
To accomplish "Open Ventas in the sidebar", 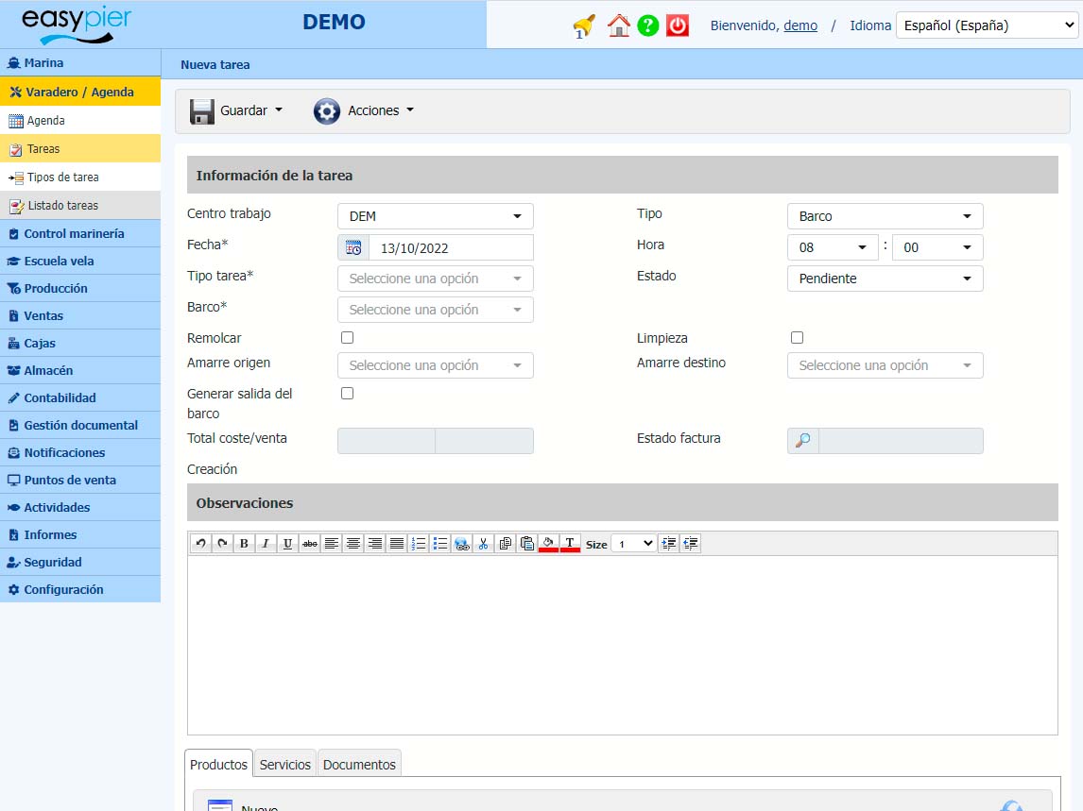I will [80, 315].
